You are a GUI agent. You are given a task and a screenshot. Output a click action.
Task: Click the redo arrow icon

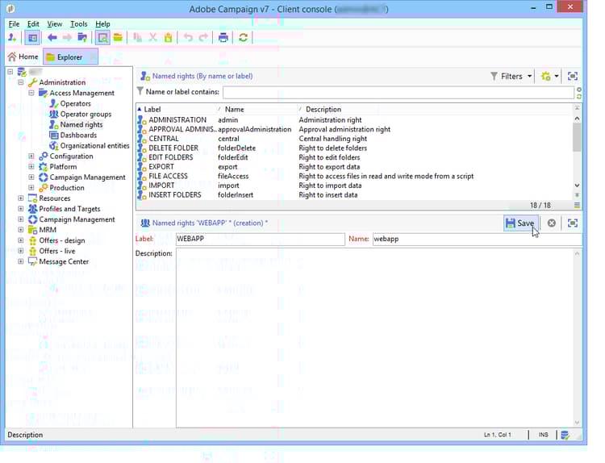coord(203,37)
